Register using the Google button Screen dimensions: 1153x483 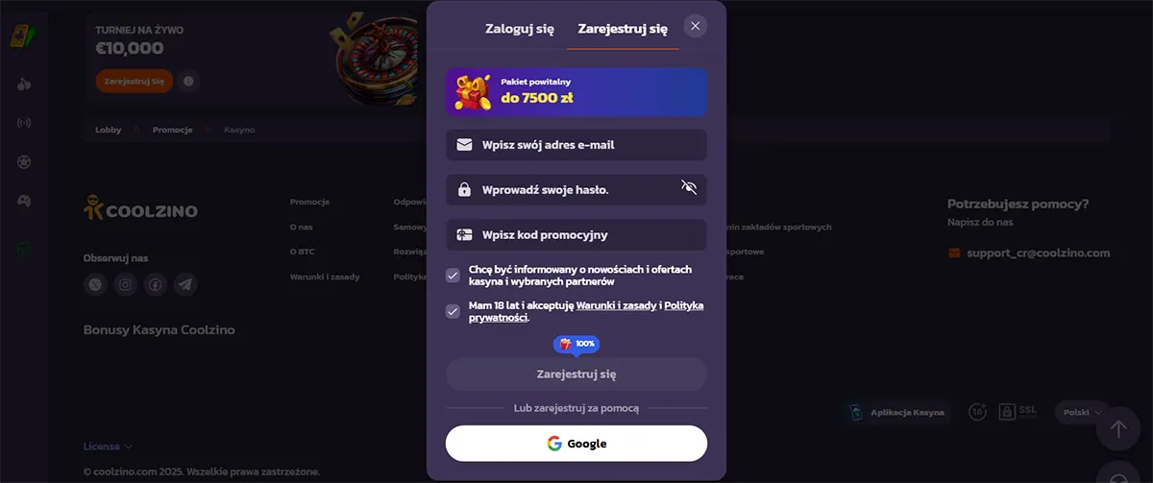tap(576, 444)
